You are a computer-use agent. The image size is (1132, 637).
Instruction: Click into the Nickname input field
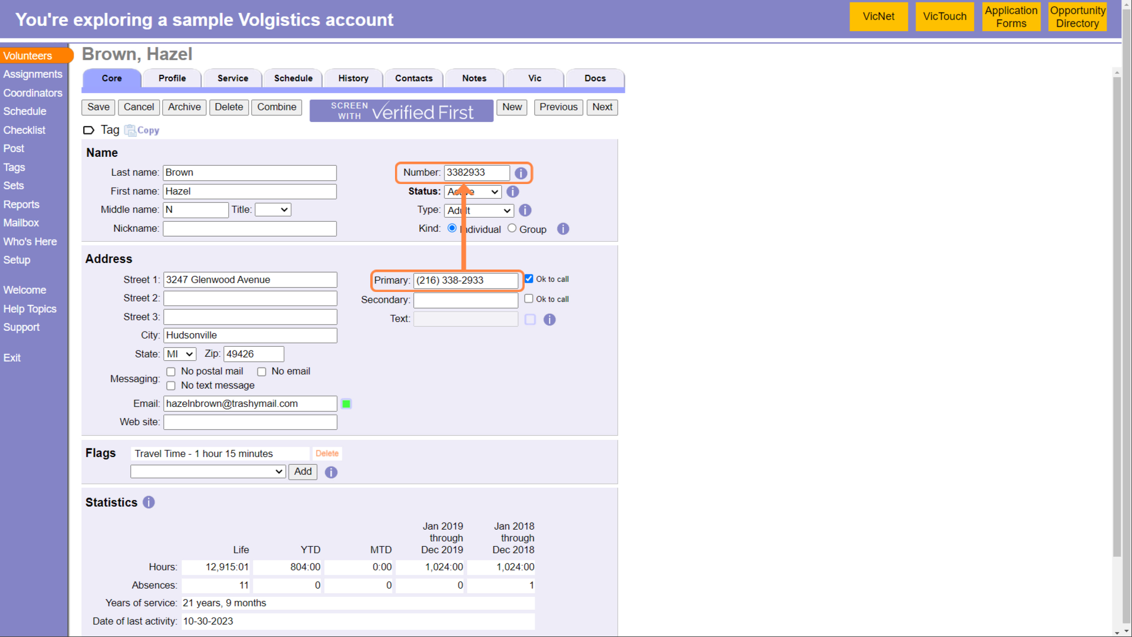(x=249, y=229)
